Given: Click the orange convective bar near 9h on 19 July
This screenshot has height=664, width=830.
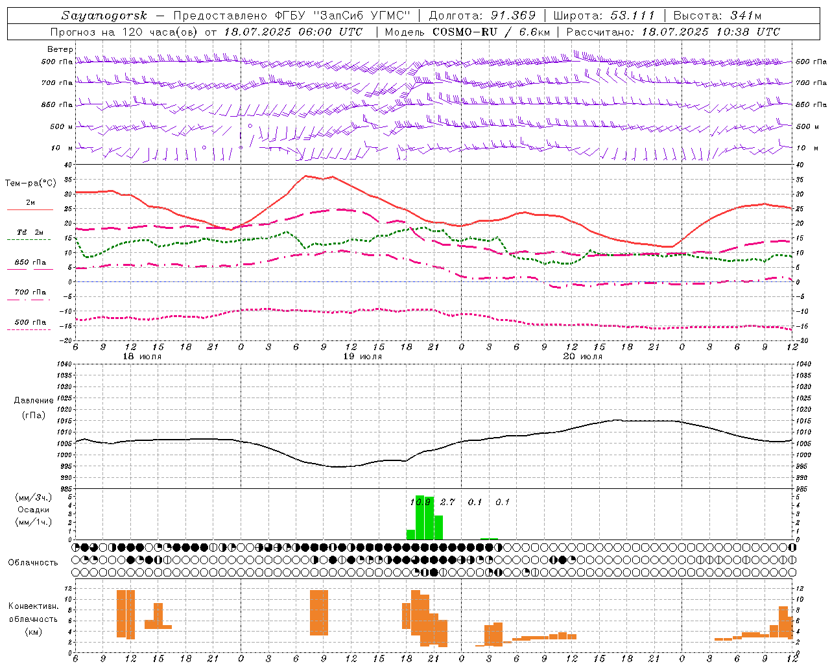Looking at the screenshot, I should [319, 613].
